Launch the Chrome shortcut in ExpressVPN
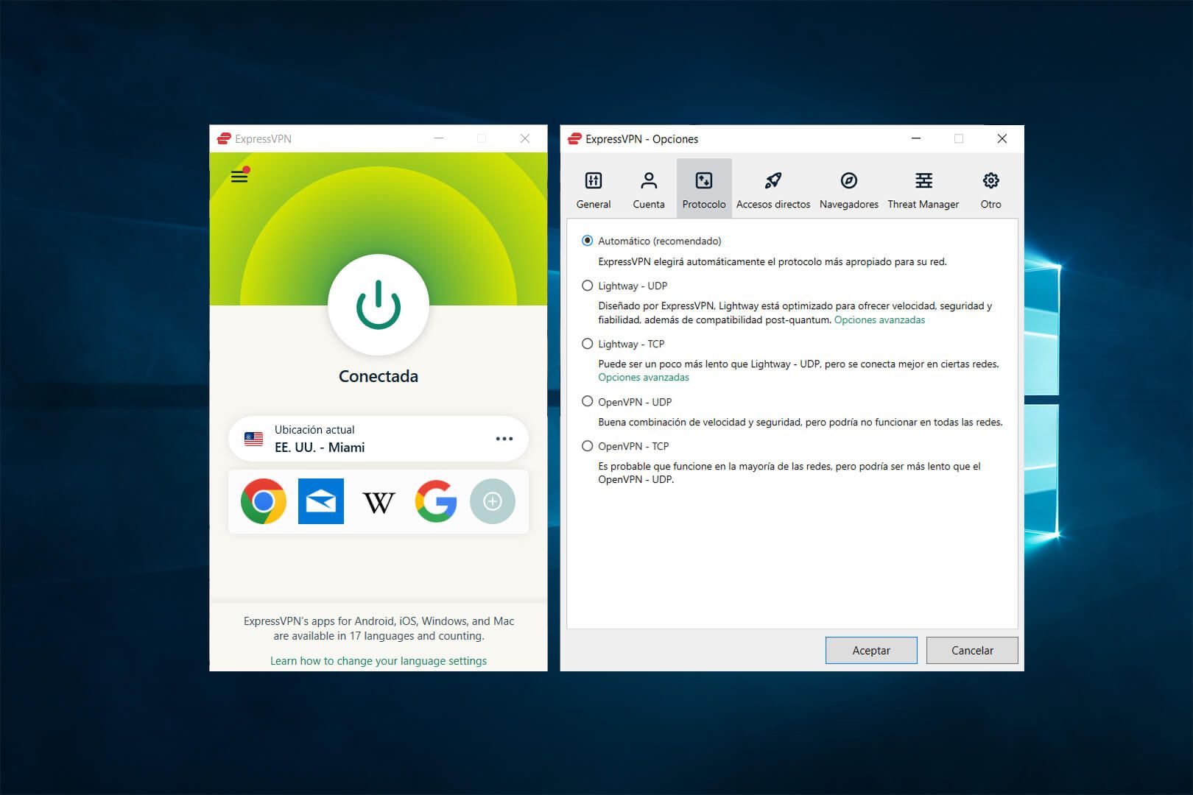The image size is (1193, 795). tap(264, 501)
